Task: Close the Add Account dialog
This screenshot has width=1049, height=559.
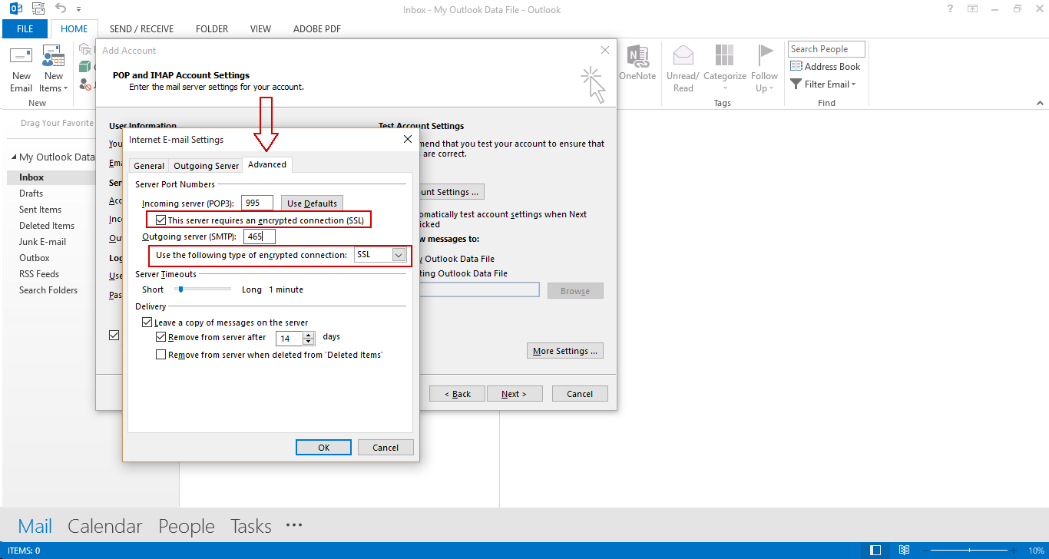Action: pos(605,50)
